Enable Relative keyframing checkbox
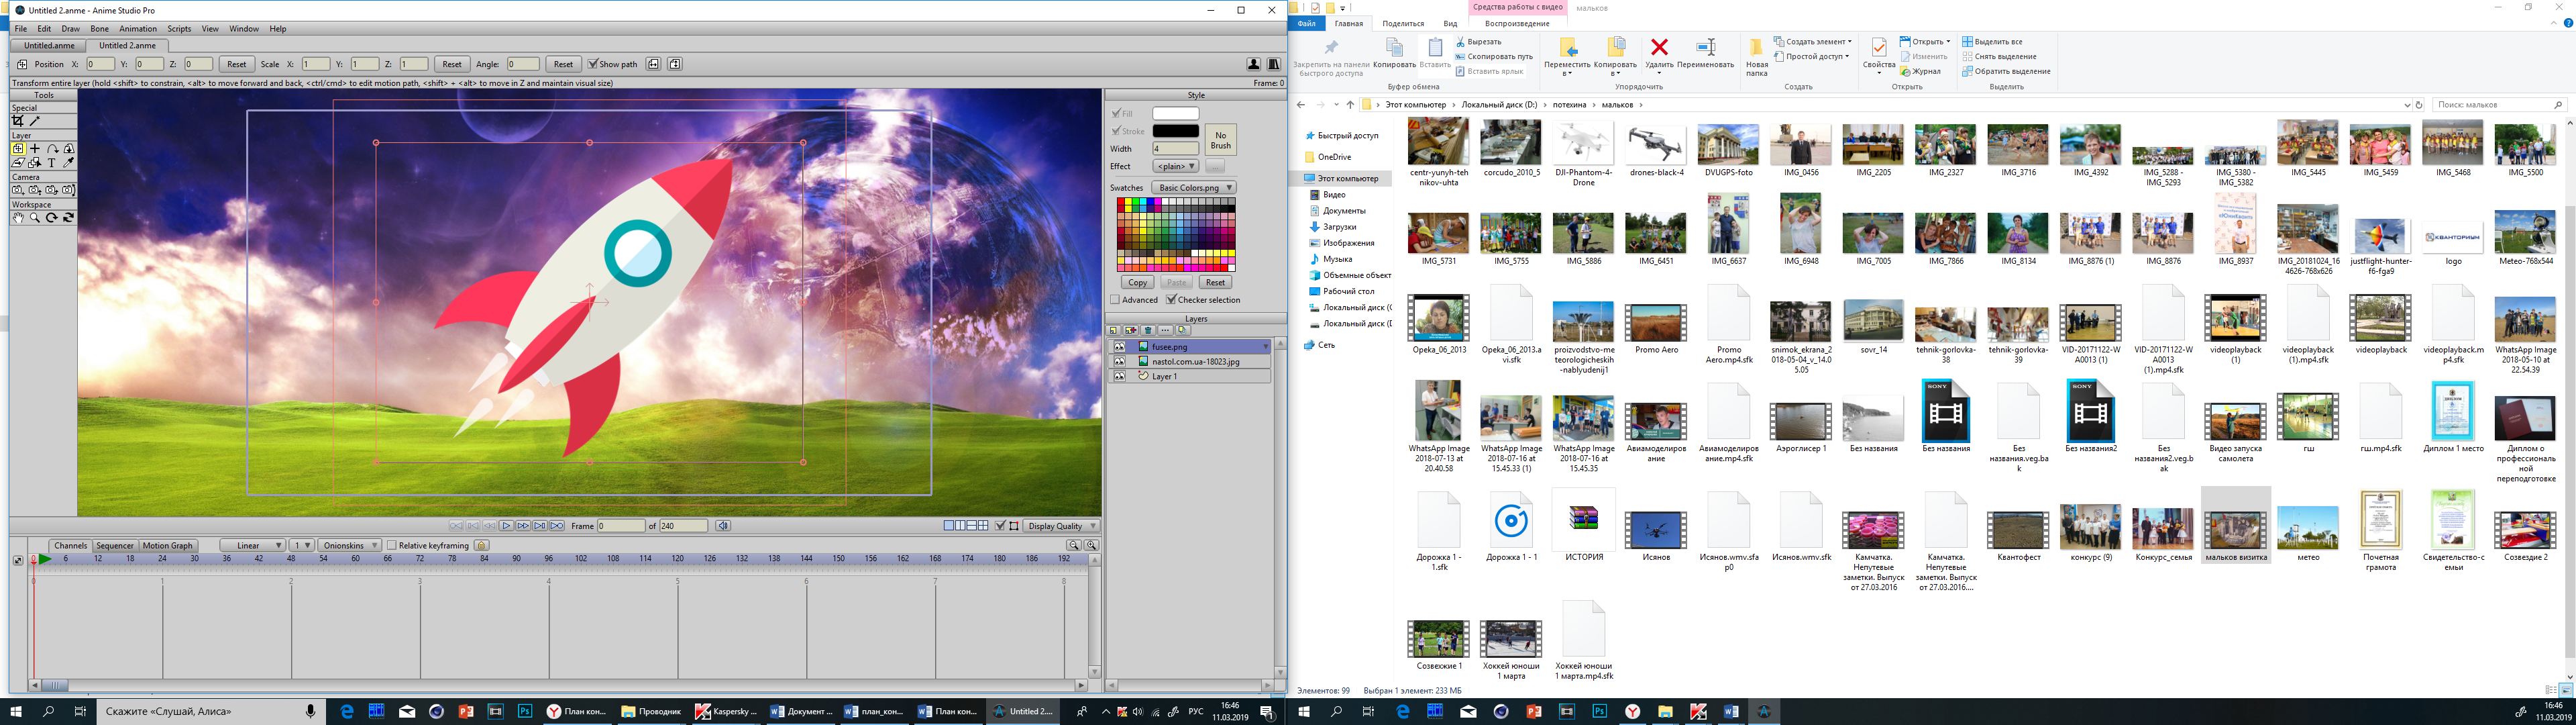This screenshot has height=725, width=2576. click(x=392, y=546)
